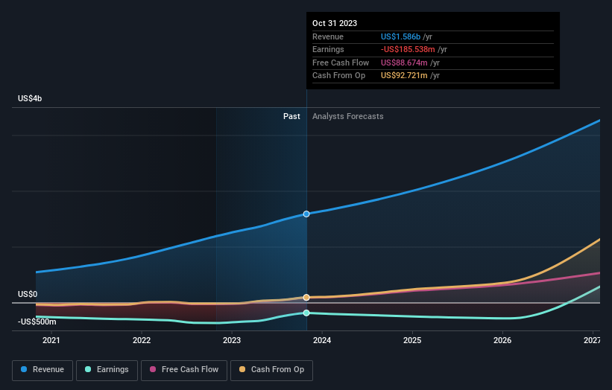Toggle the Free Cash Flow legend series
Viewport: 612px width, 390px height.
184,370
